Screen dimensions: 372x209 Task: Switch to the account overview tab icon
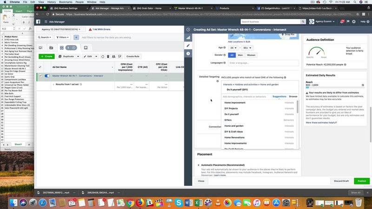click(x=40, y=48)
